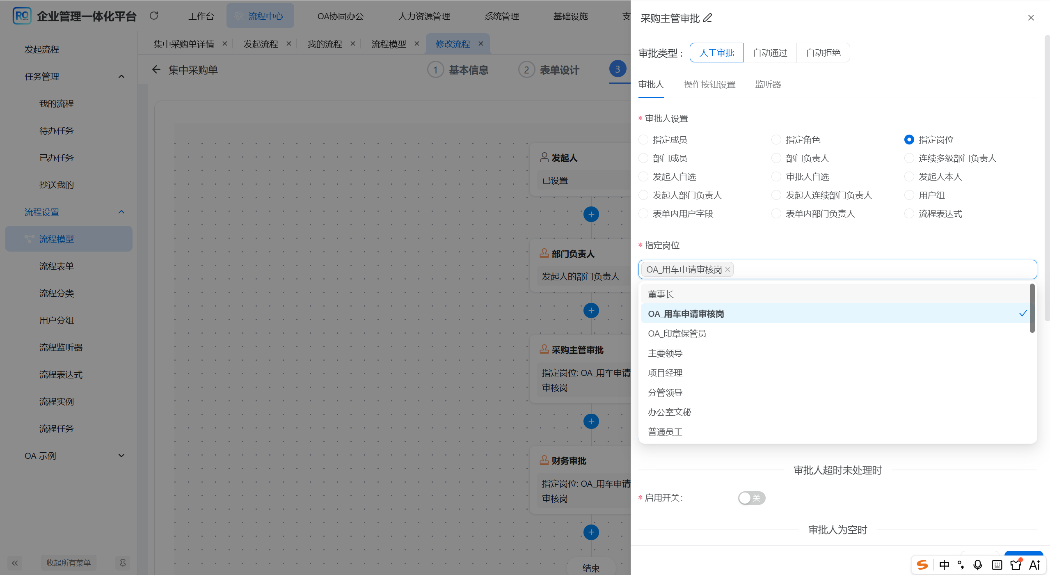1050x575 pixels.
Task: Click the microphone icon in the input toolbar
Action: (x=977, y=564)
